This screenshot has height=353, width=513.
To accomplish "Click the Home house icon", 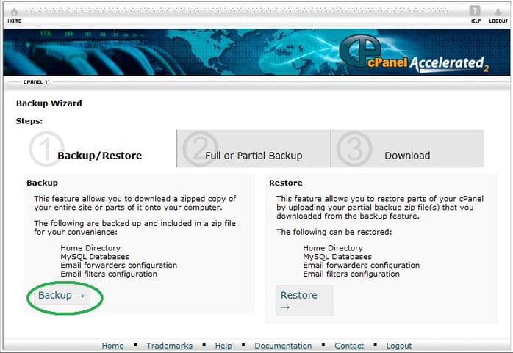I will pyautogui.click(x=14, y=12).
